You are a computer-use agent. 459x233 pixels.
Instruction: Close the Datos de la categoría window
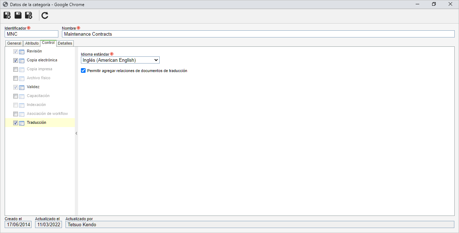(450, 4)
